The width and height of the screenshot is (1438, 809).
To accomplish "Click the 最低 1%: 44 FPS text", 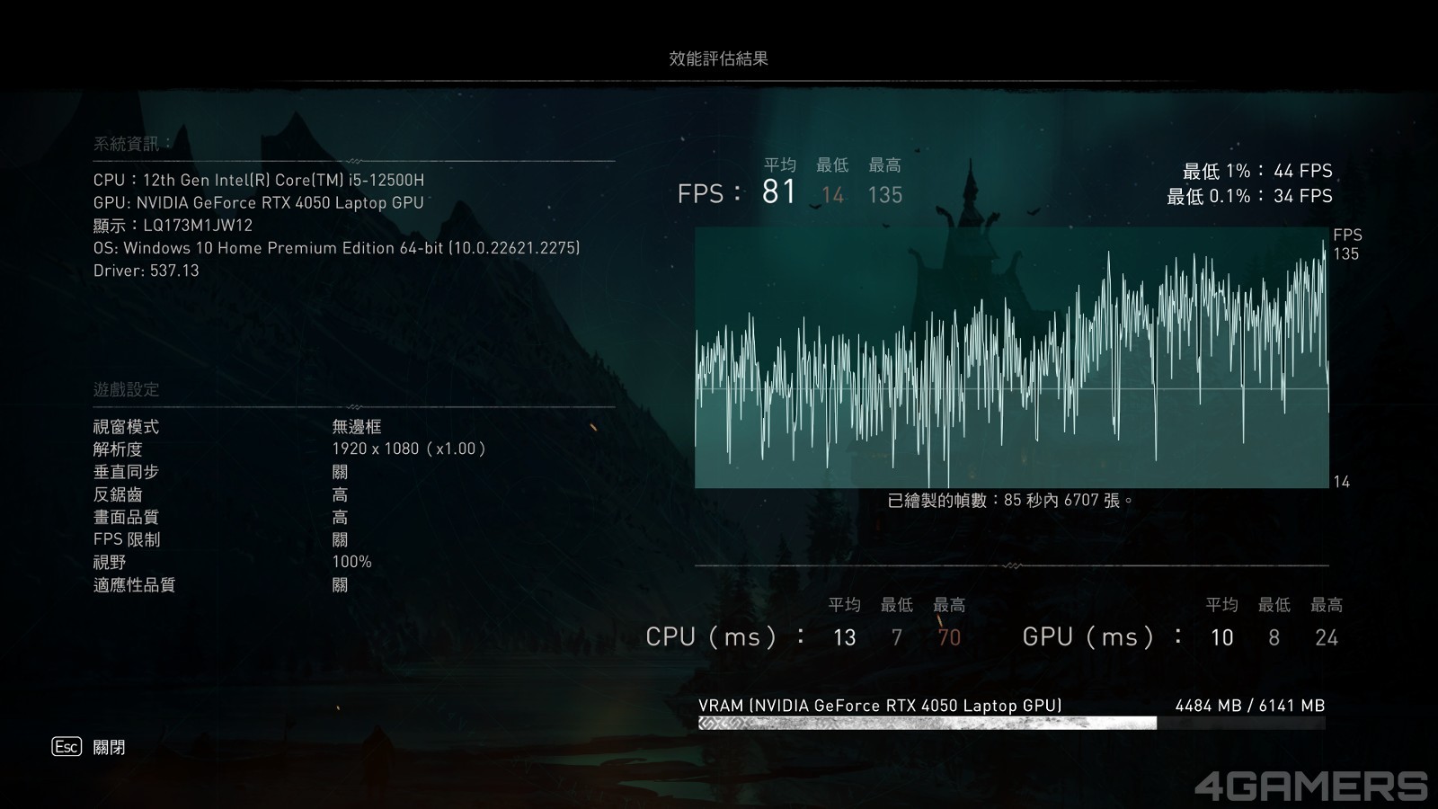I will pos(1257,171).
